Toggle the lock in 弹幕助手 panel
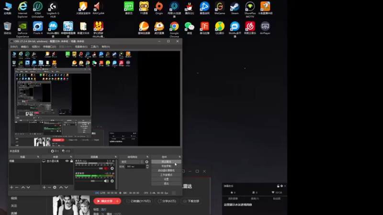383x215 pixels. pos(278,186)
